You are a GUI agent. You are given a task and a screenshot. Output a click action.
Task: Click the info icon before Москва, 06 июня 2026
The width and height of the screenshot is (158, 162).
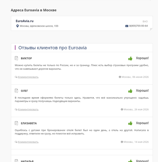[x=120, y=77]
